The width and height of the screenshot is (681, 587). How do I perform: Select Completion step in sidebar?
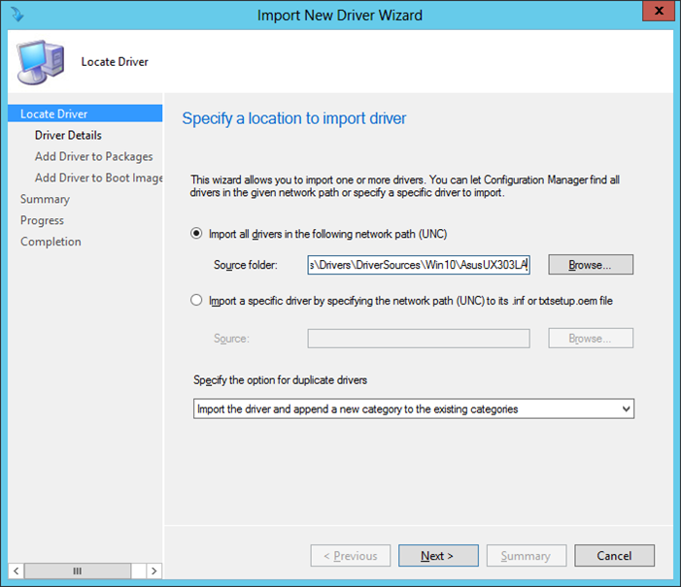[x=51, y=242]
